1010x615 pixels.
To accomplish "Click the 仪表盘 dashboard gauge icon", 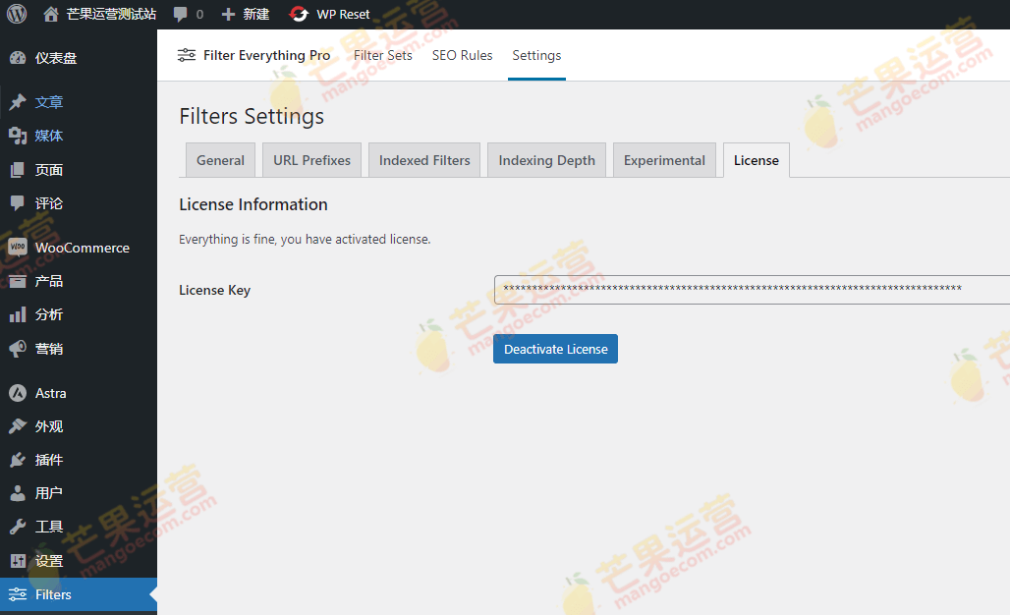I will (18, 58).
